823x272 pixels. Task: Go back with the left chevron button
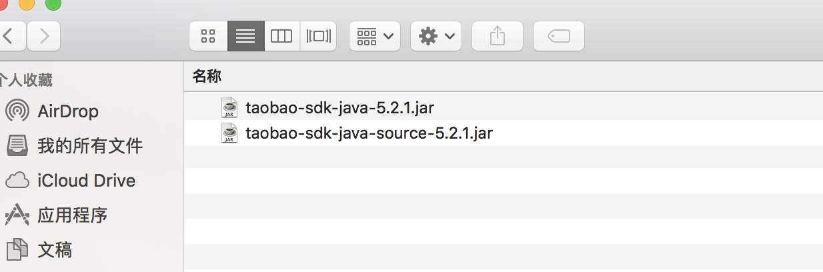11,36
